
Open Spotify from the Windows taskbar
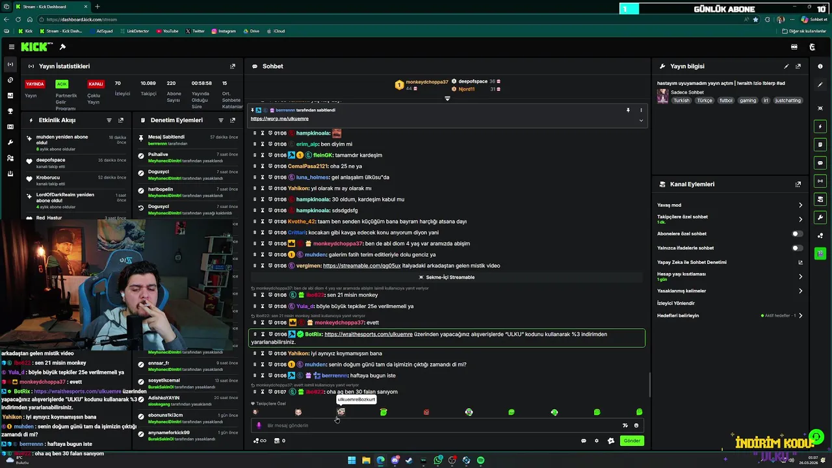click(480, 460)
